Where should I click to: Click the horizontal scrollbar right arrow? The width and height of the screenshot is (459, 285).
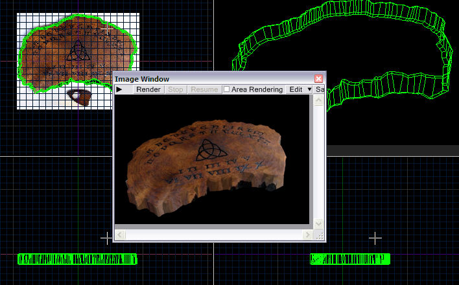coord(307,234)
